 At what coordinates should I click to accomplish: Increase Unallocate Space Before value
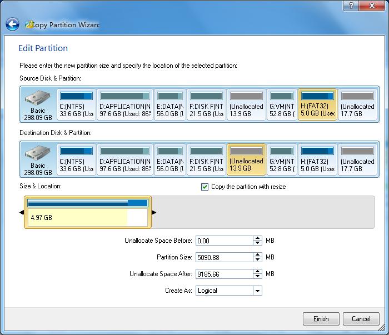point(257,238)
